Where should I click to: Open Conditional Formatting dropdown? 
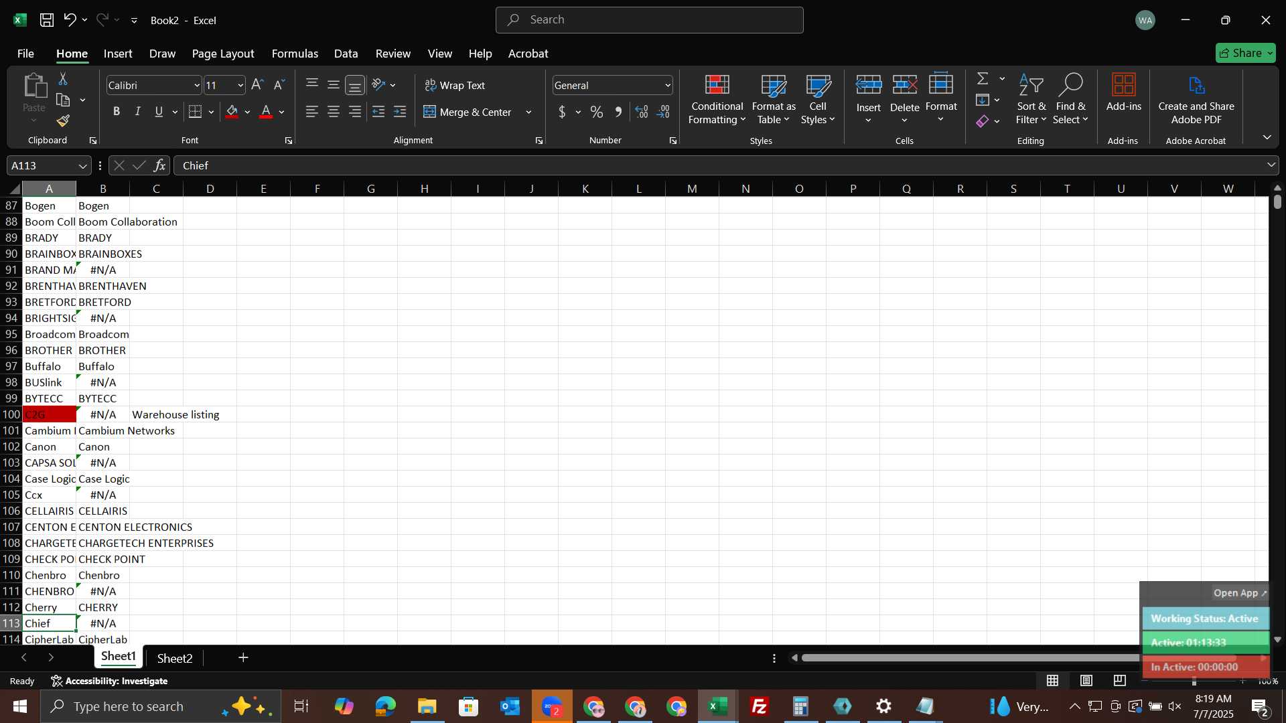[x=717, y=99]
